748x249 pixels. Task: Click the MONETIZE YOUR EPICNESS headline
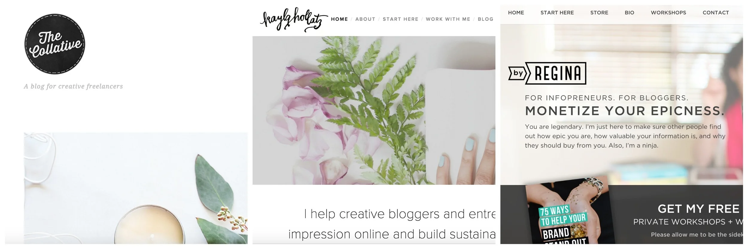[x=625, y=111]
